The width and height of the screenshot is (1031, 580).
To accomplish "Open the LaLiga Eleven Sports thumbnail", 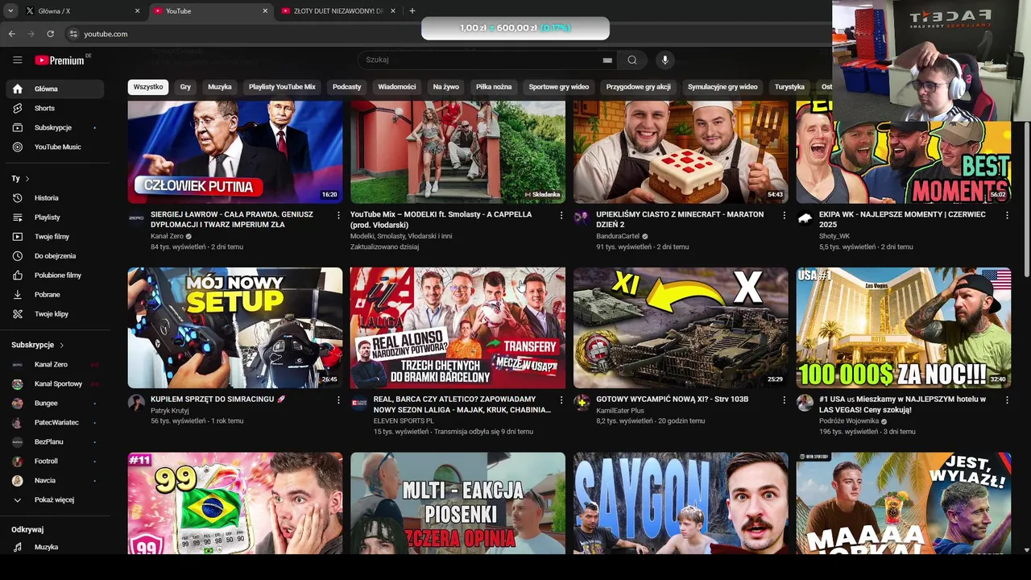I will (458, 328).
